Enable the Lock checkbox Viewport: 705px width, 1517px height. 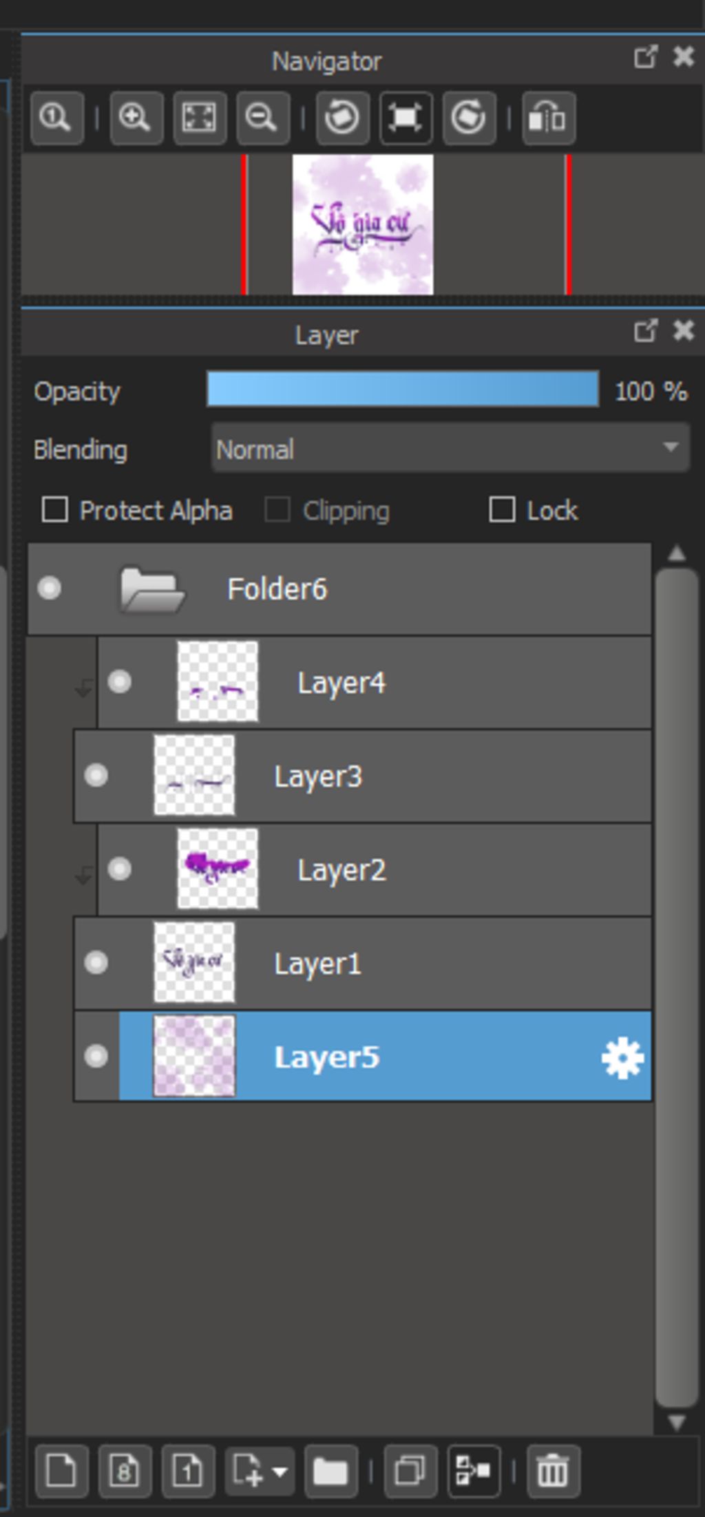tap(502, 510)
